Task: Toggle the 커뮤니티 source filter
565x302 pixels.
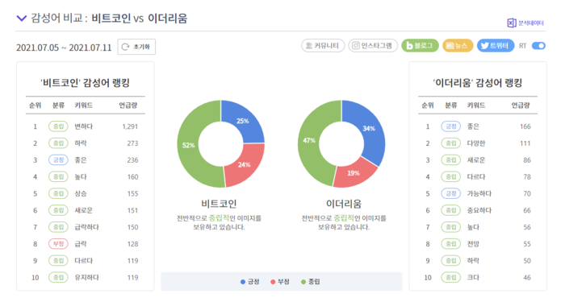Action: (323, 46)
